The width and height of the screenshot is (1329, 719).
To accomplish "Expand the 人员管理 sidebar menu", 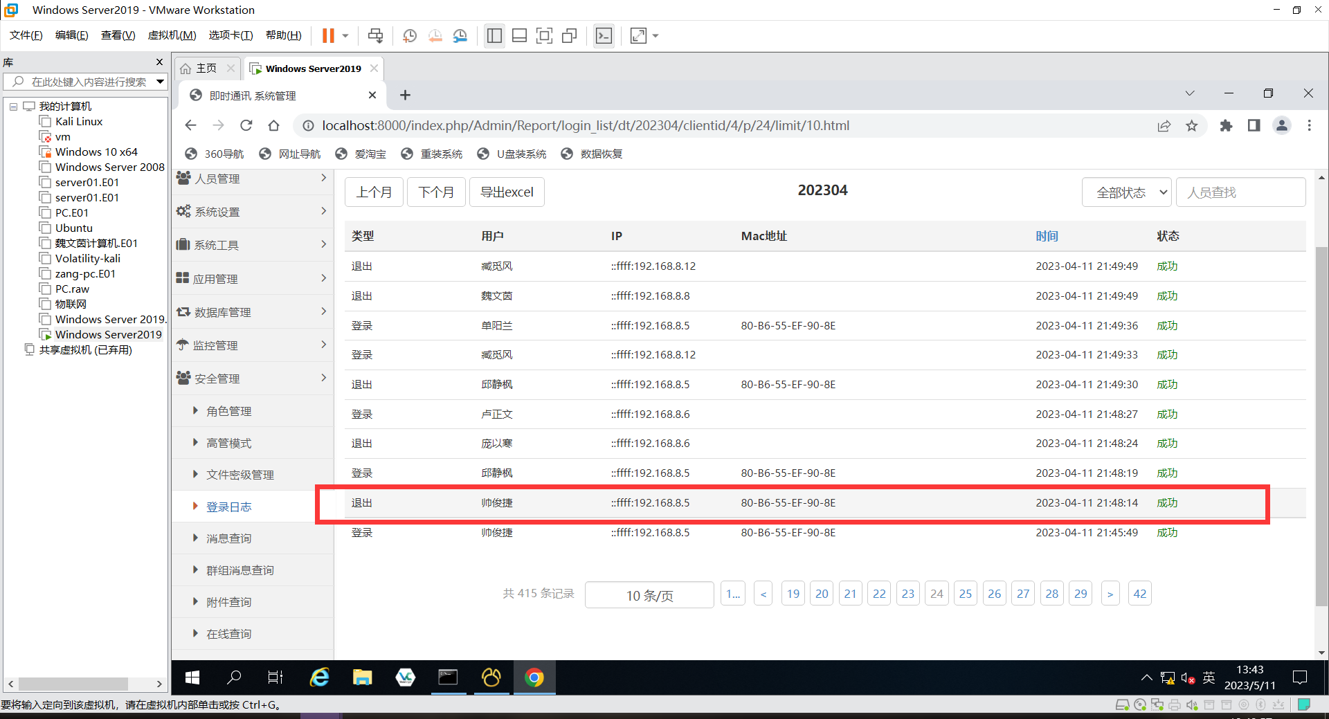I will click(x=253, y=179).
